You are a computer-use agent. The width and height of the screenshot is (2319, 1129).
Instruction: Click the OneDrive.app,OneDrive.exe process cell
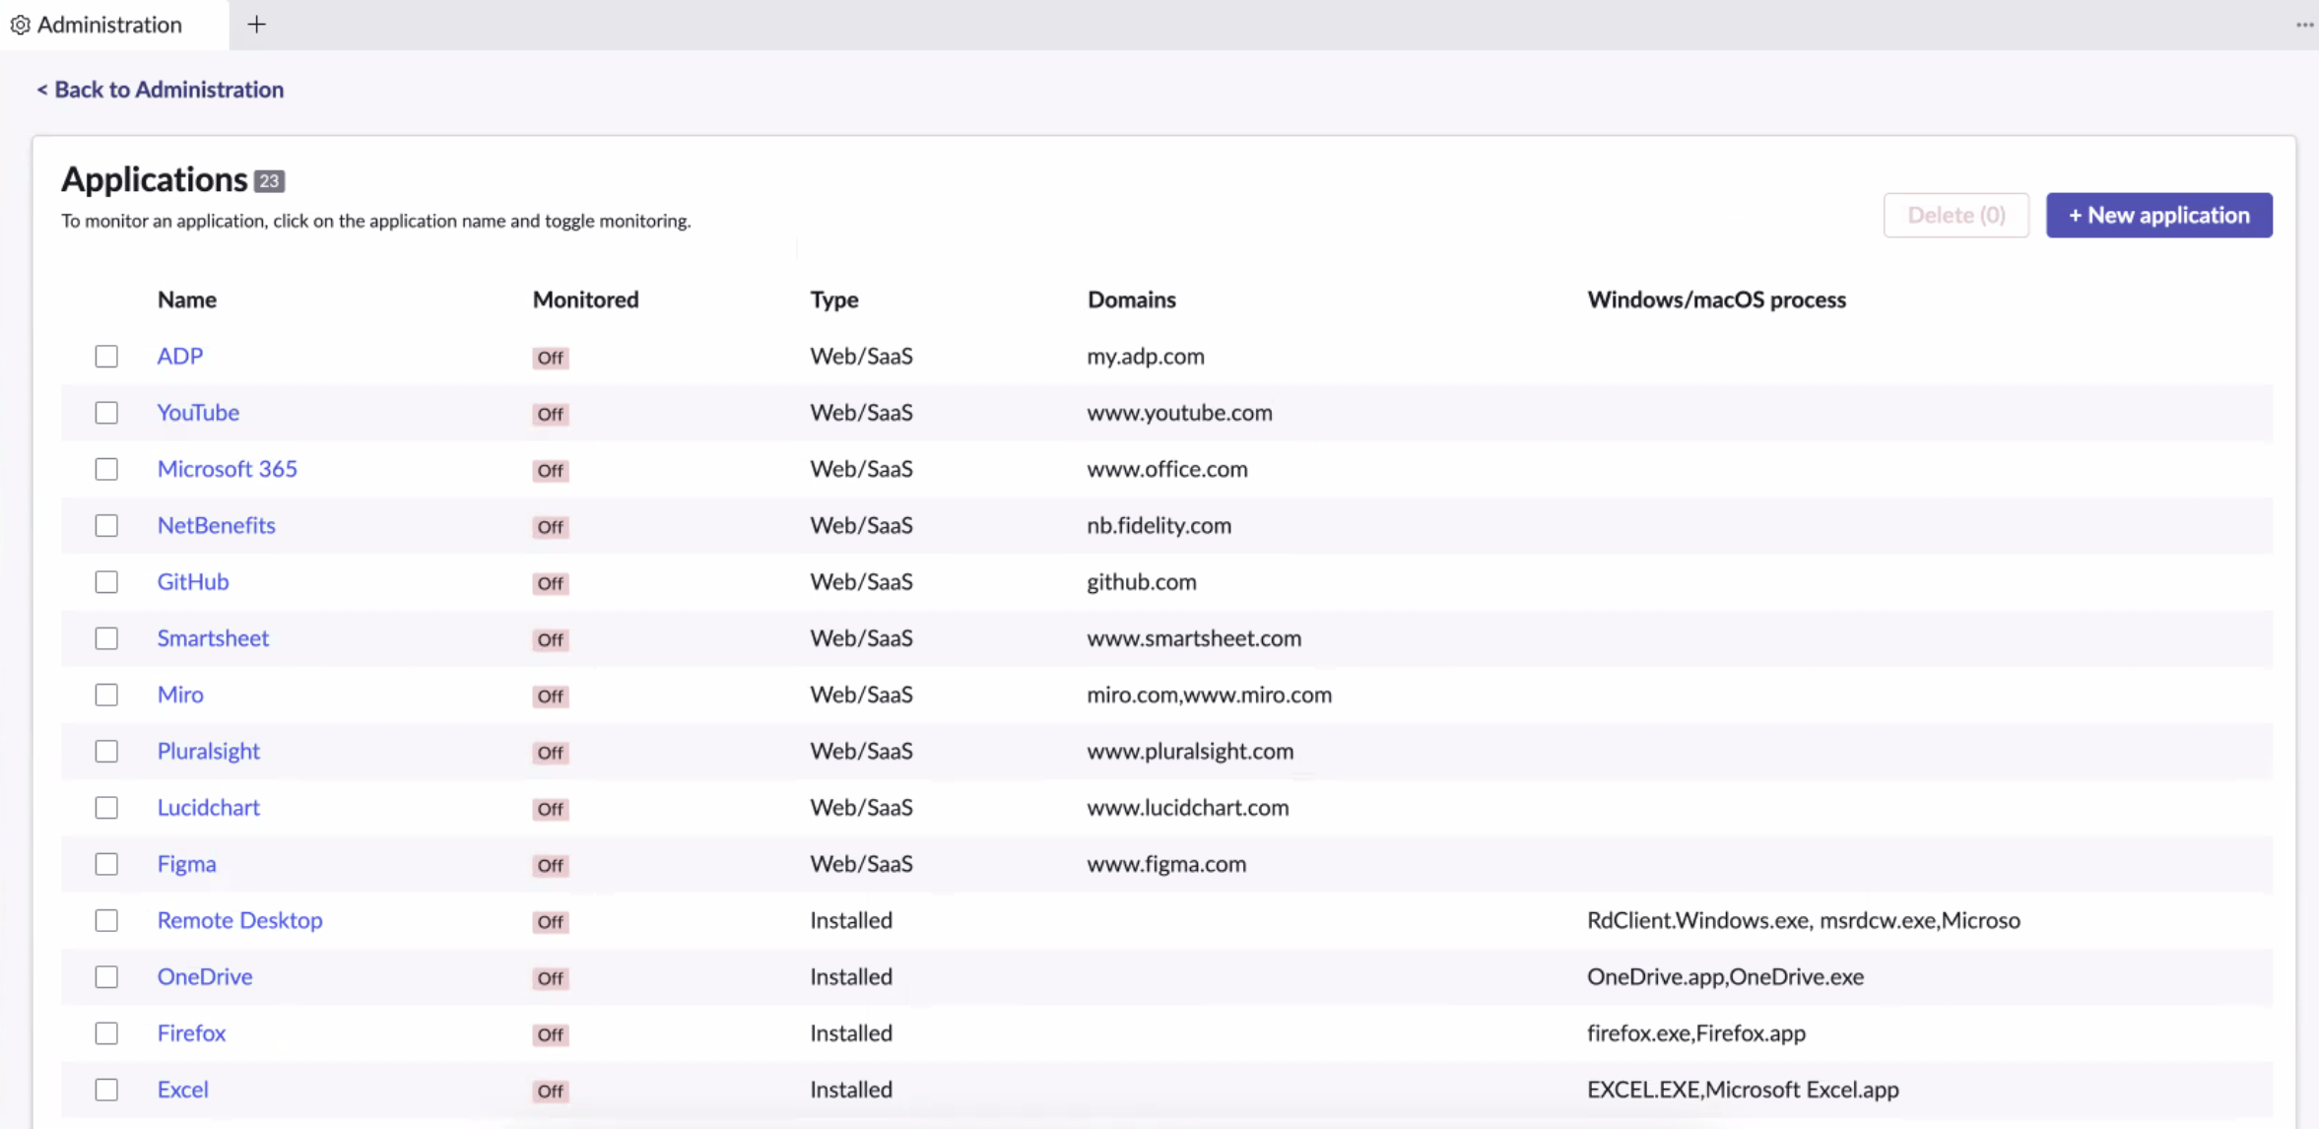[1725, 976]
